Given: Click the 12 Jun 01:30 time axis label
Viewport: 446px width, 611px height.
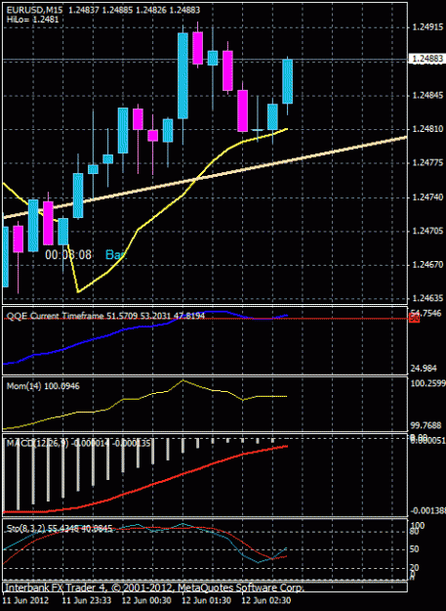Looking at the screenshot, I should point(207,600).
